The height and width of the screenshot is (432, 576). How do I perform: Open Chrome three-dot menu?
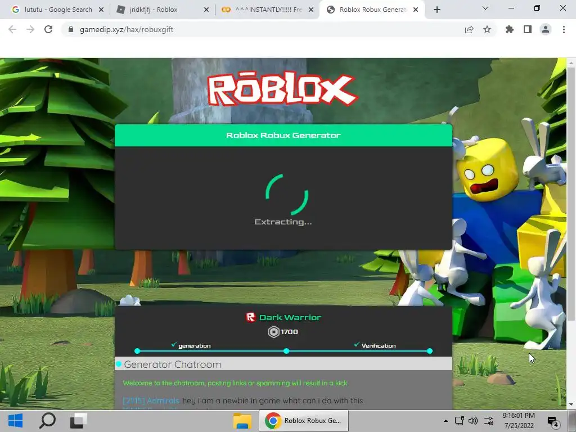[x=564, y=29]
